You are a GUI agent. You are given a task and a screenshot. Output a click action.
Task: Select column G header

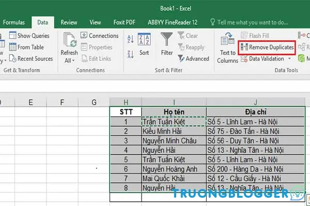tap(94, 102)
